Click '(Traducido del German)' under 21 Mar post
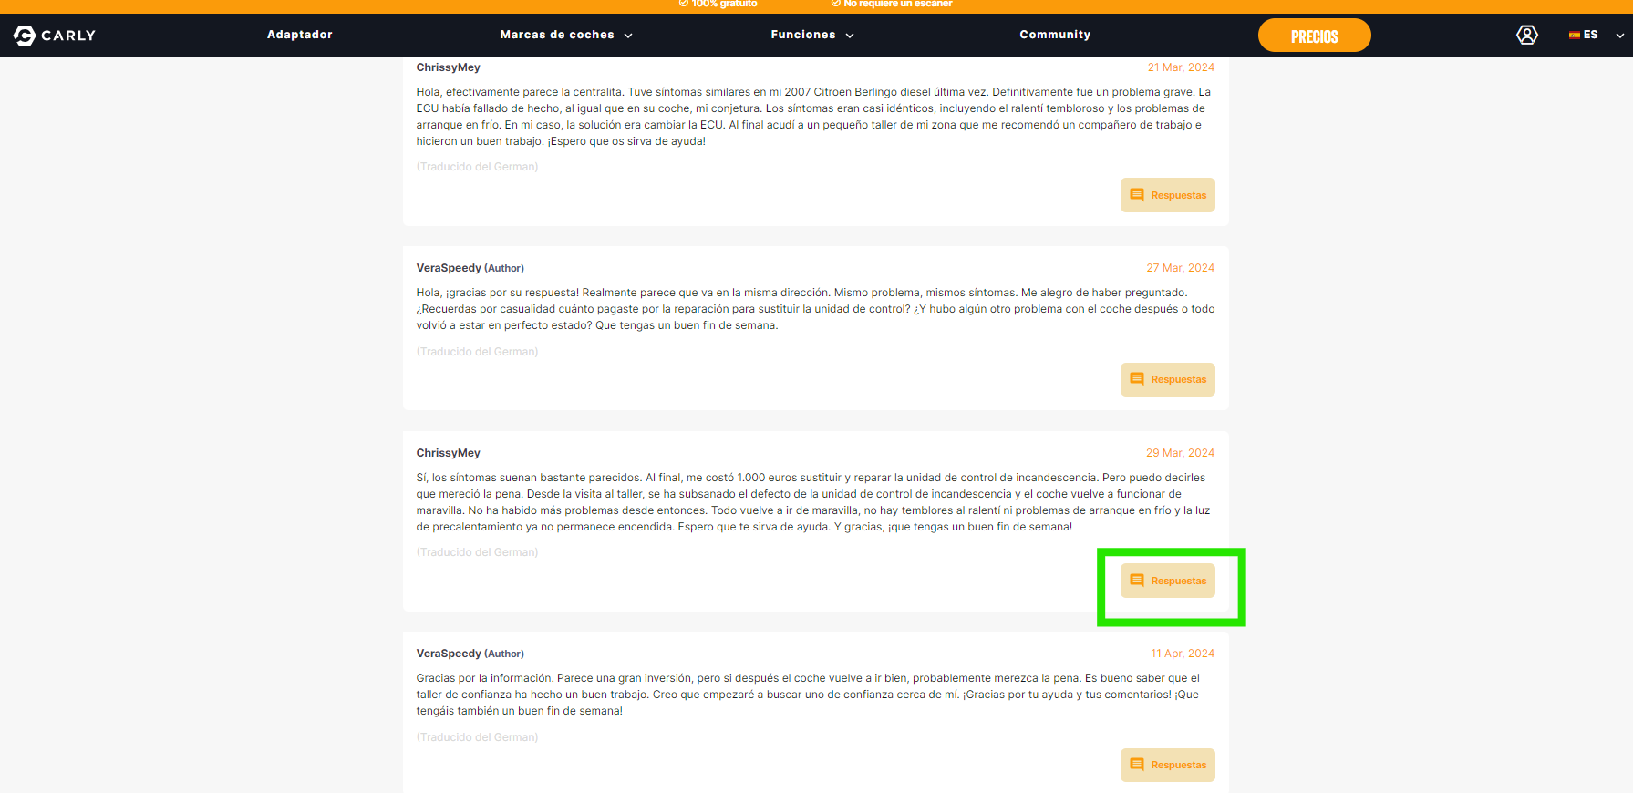Image resolution: width=1633 pixels, height=793 pixels. (x=477, y=167)
